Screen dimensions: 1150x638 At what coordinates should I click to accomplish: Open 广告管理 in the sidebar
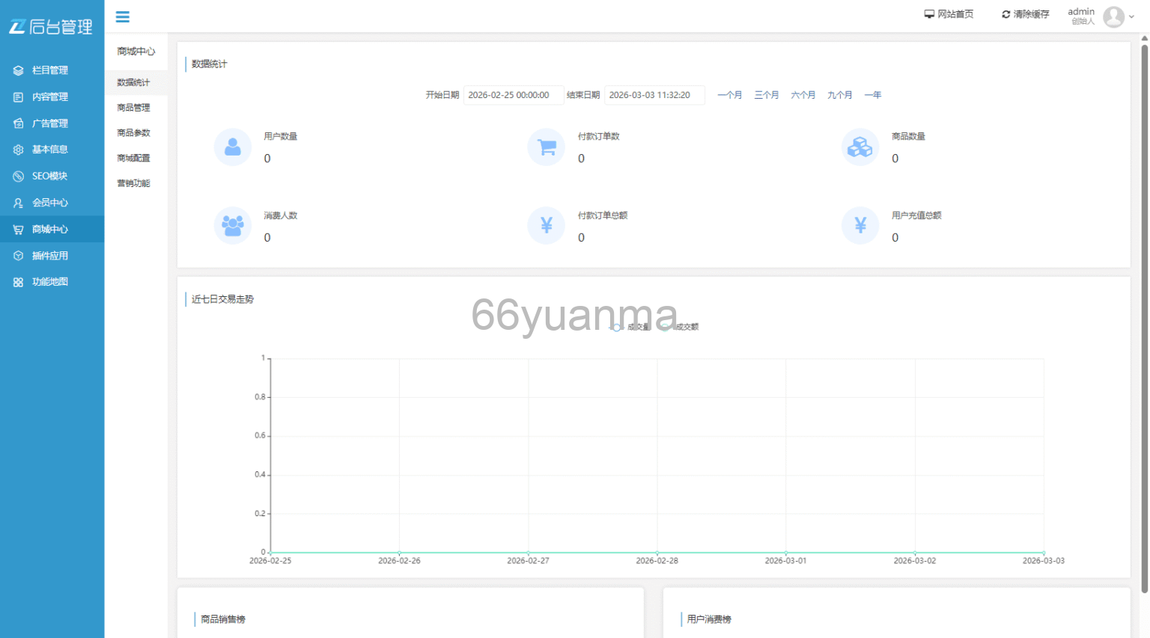[x=52, y=123]
